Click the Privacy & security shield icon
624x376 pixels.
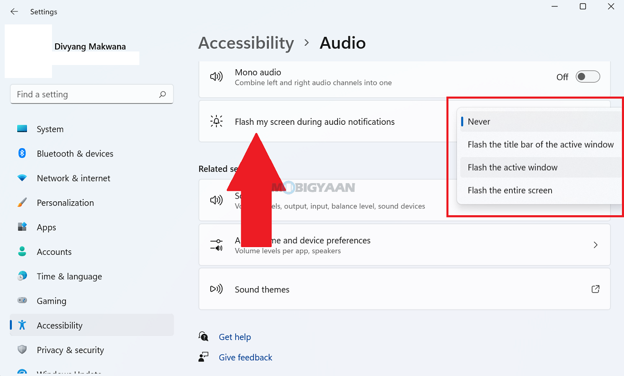coord(22,349)
